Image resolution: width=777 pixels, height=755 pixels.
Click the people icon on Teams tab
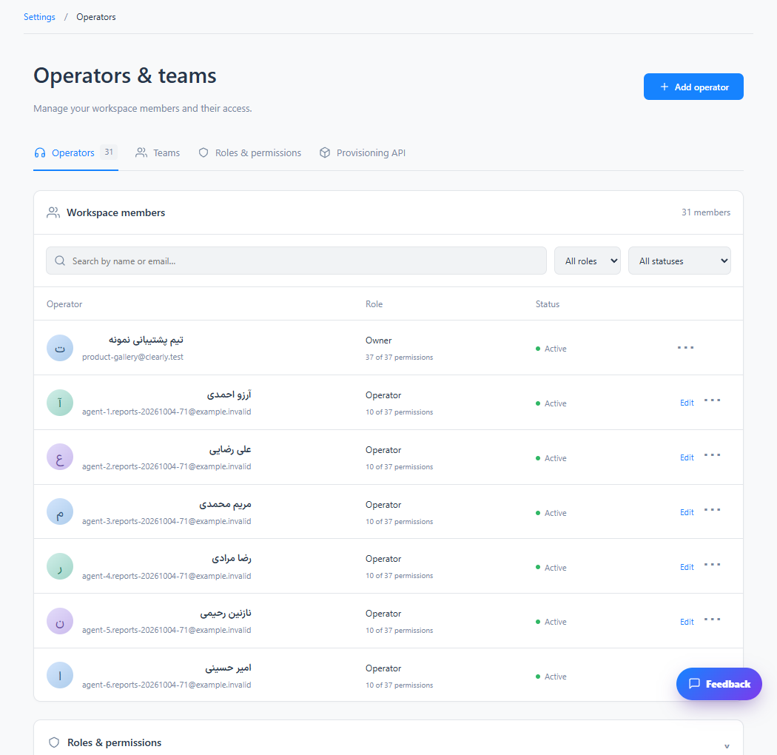click(141, 152)
